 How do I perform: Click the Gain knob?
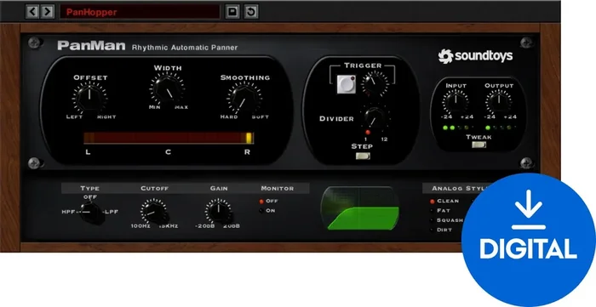click(219, 212)
